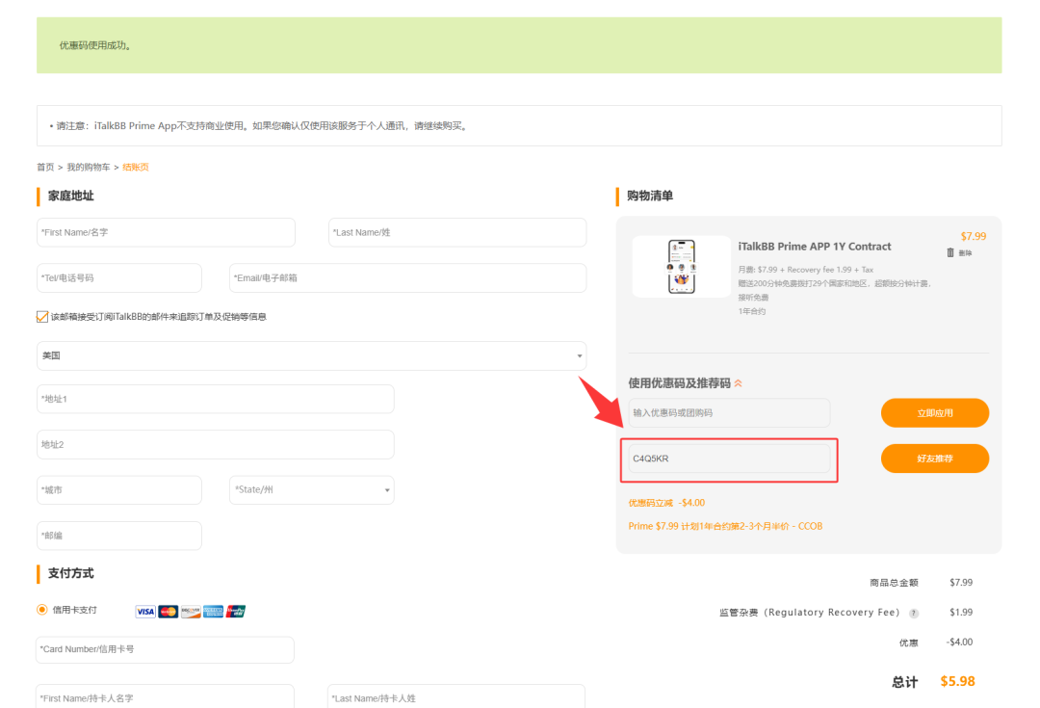The width and height of the screenshot is (1040, 708).
Task: Click the Tel/电话号码 field
Action: coord(119,278)
